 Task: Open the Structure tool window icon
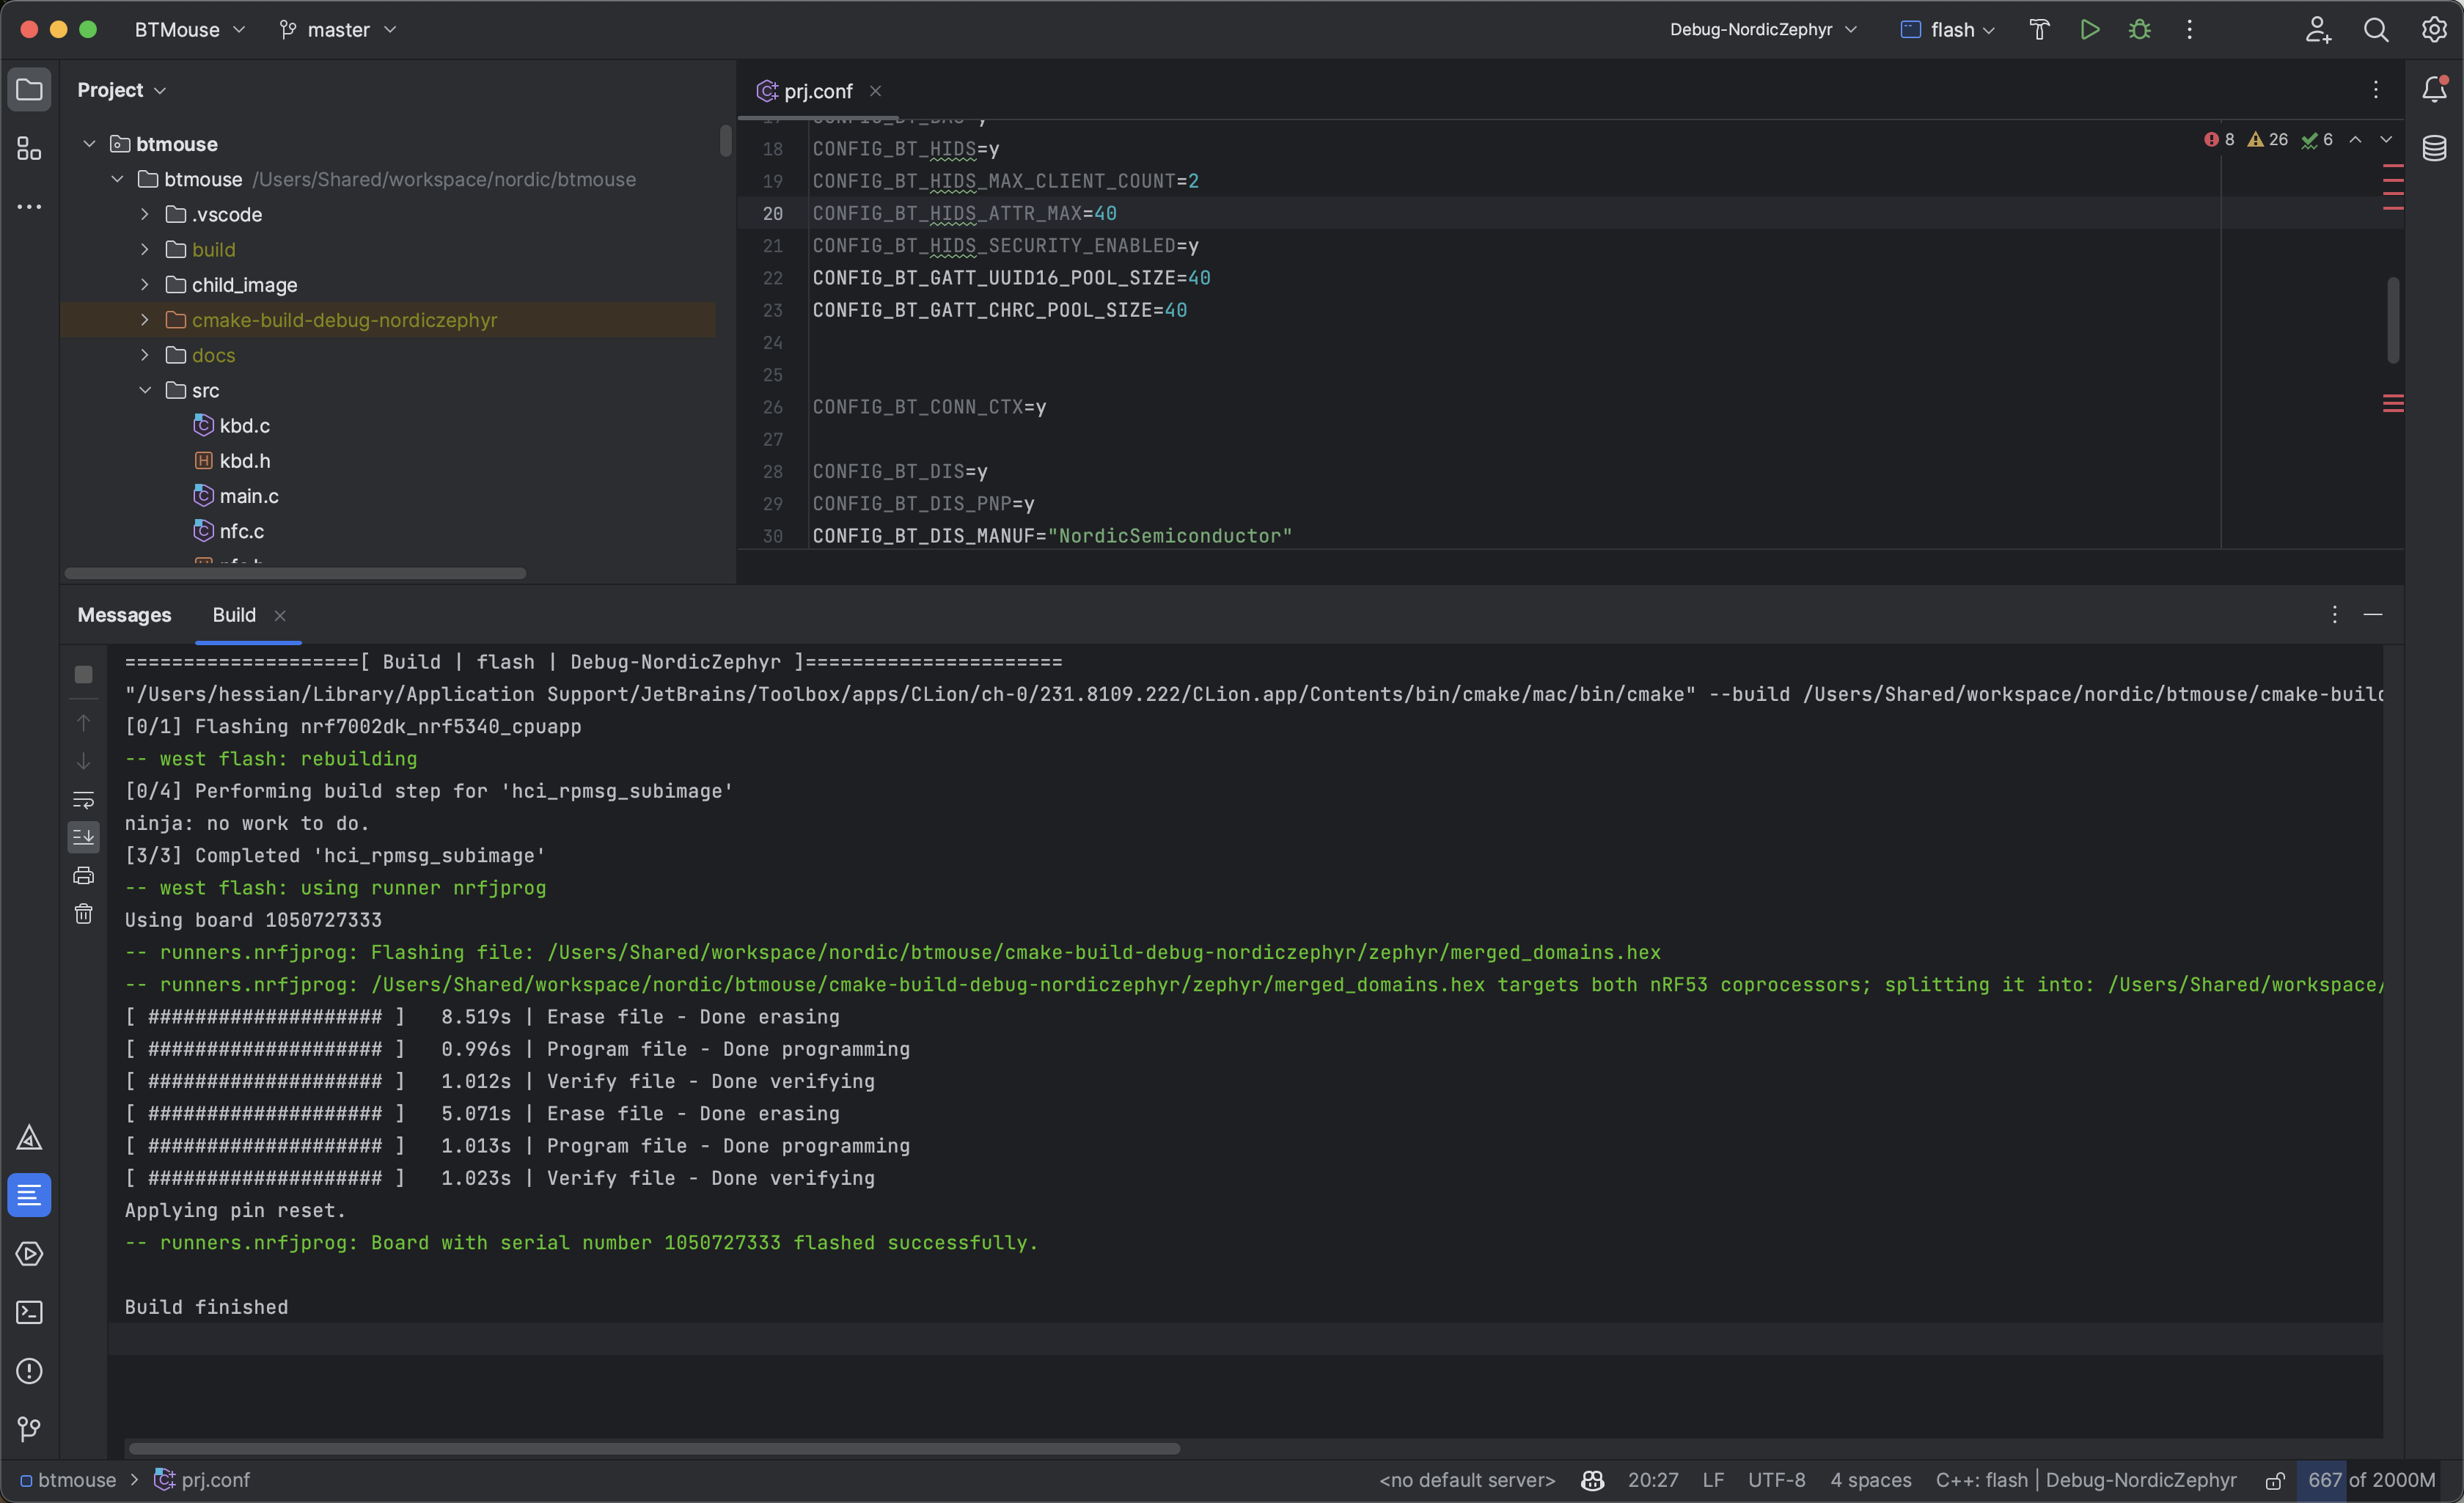click(x=29, y=149)
